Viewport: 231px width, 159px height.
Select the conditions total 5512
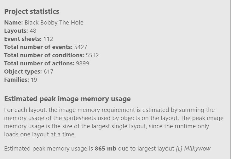[x=92, y=55]
